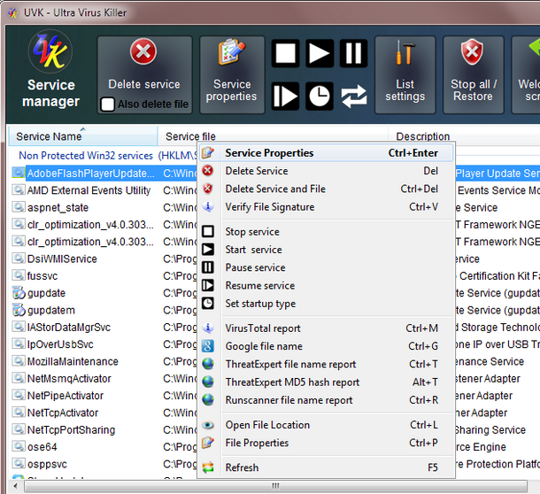The image size is (540, 494).
Task: Select Set startup type menu entry
Action: point(326,304)
